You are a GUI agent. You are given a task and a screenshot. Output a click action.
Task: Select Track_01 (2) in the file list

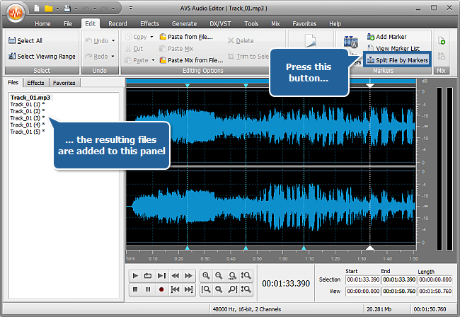click(28, 111)
